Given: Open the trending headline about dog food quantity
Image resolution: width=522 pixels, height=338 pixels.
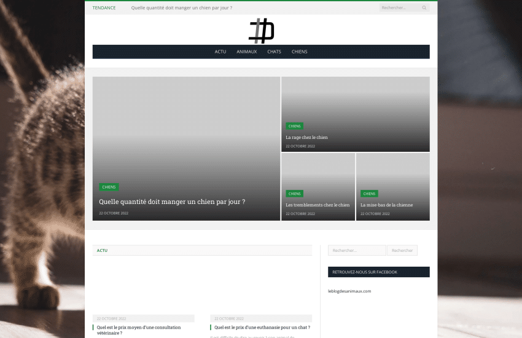Looking at the screenshot, I should tap(181, 8).
